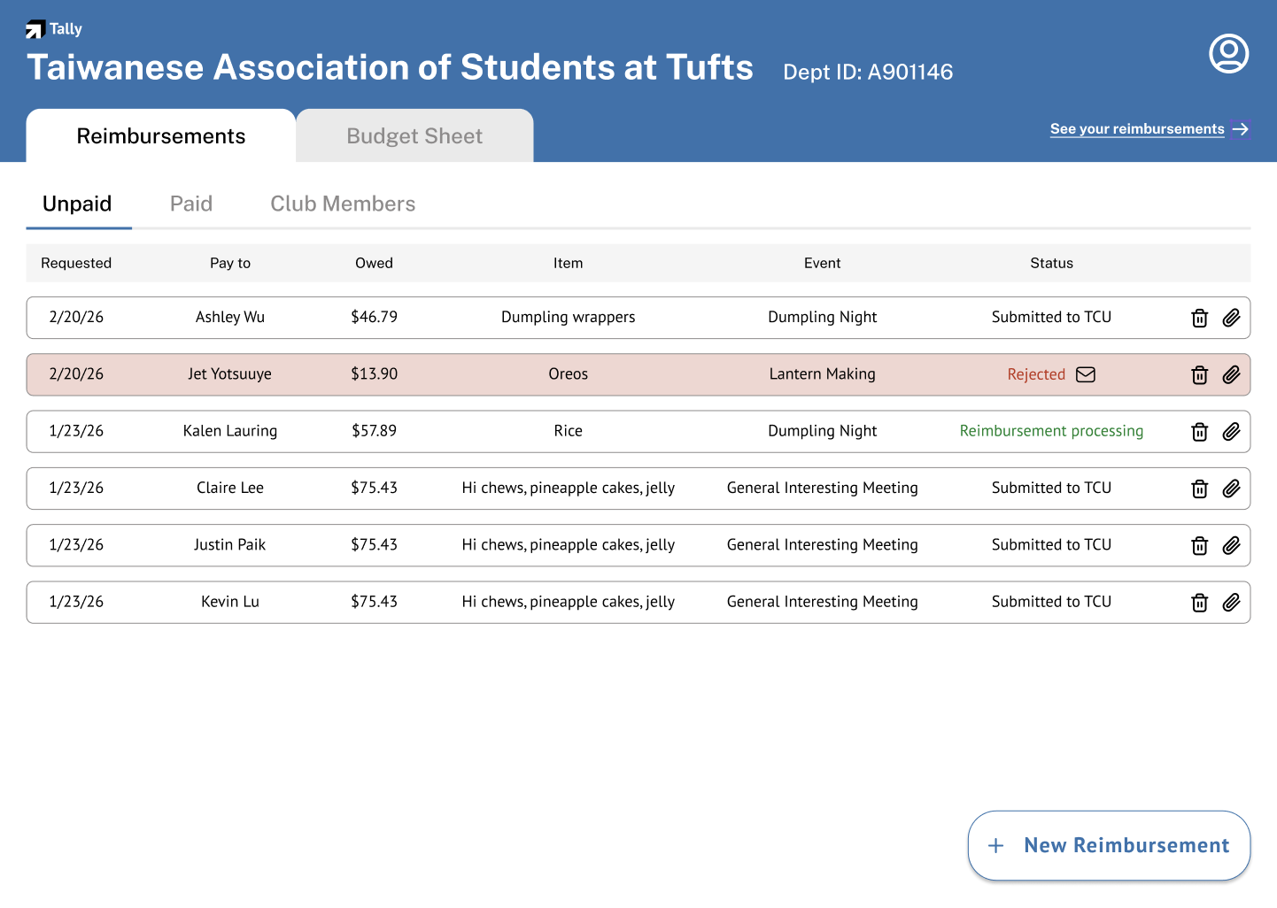This screenshot has height=908, width=1277.
Task: View attachment for Kalen Lauring's Rice request
Action: [1231, 432]
